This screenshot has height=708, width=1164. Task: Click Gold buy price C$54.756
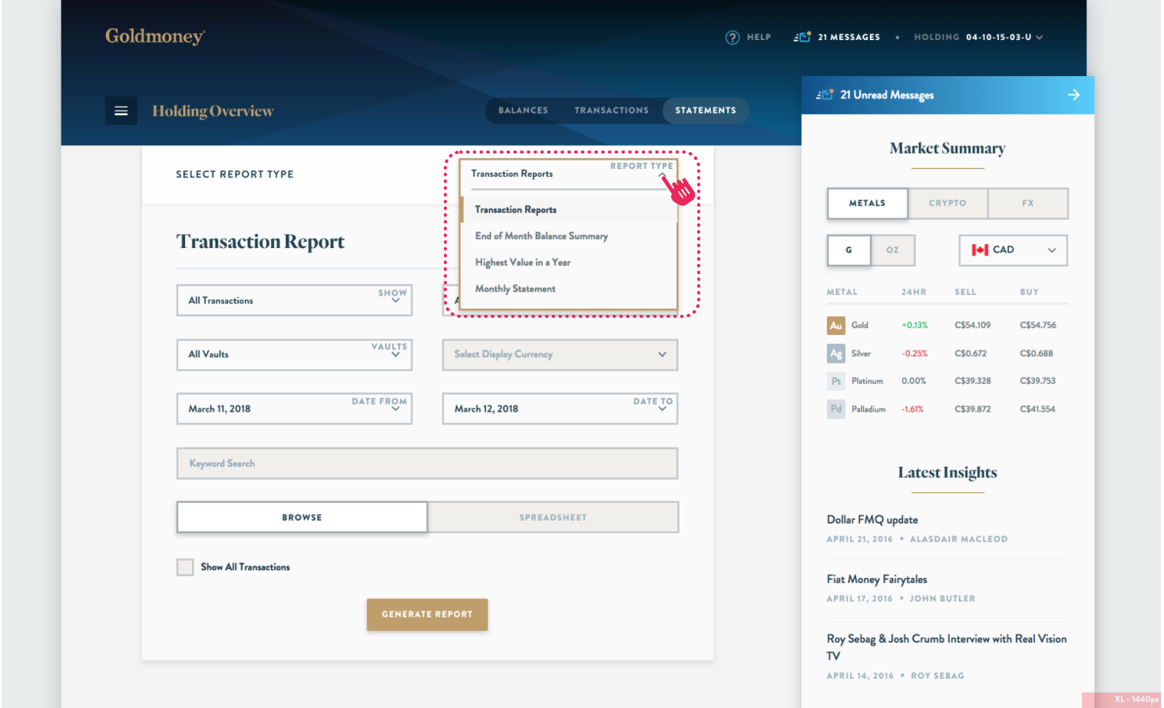(x=1038, y=326)
